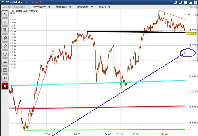Open the BUY SELL order tool
The image size is (198, 136).
click(x=5, y=70)
